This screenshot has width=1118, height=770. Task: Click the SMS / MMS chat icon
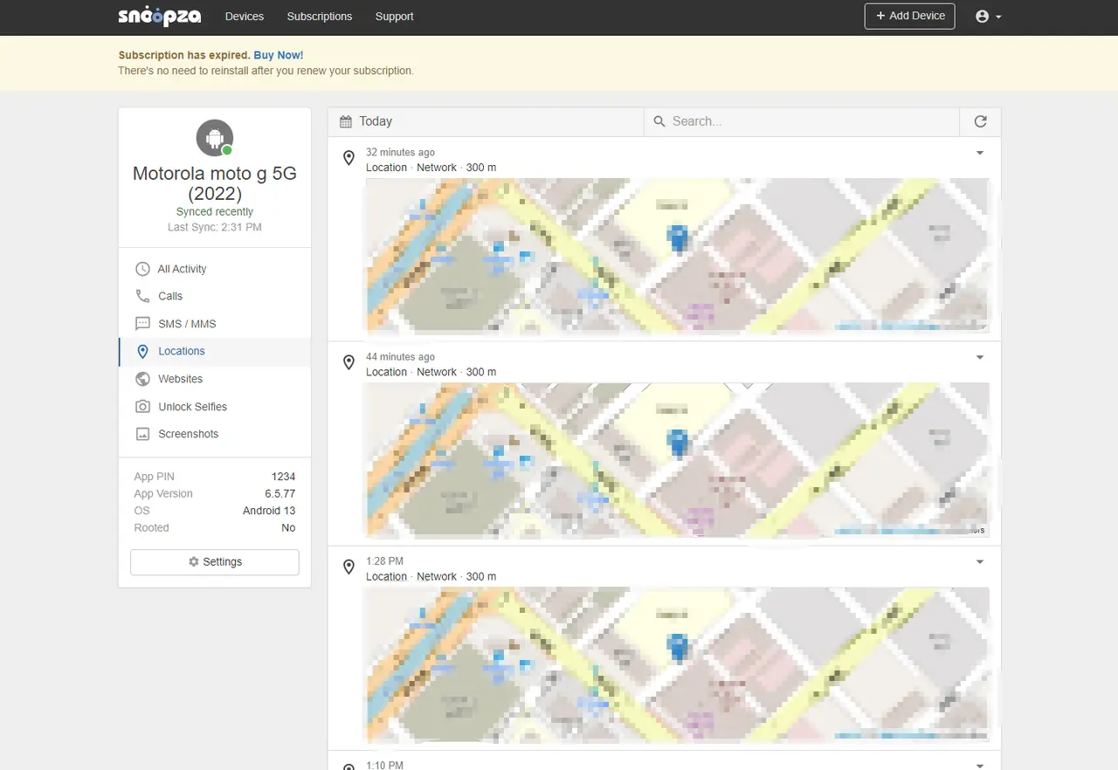point(142,324)
